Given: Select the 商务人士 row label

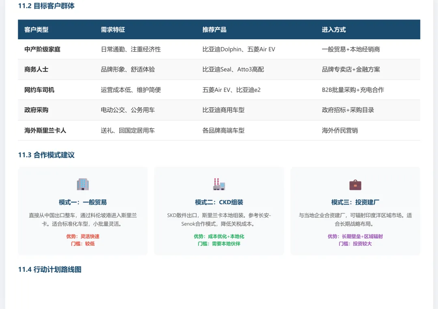Looking at the screenshot, I should coord(36,69).
